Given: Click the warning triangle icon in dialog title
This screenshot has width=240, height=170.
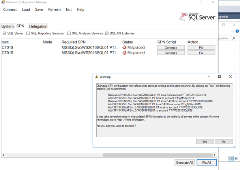Looking at the screenshot, I should 97,77.
